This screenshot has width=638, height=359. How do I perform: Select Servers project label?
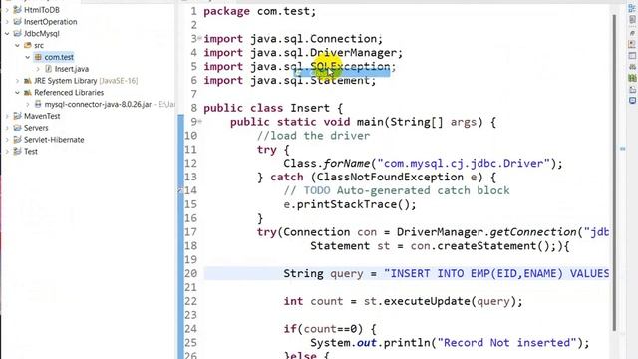(x=36, y=128)
